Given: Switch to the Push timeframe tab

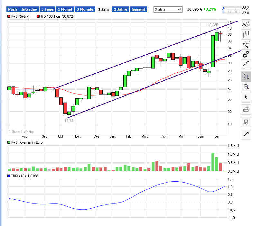Looking at the screenshot, I should coord(13,9).
